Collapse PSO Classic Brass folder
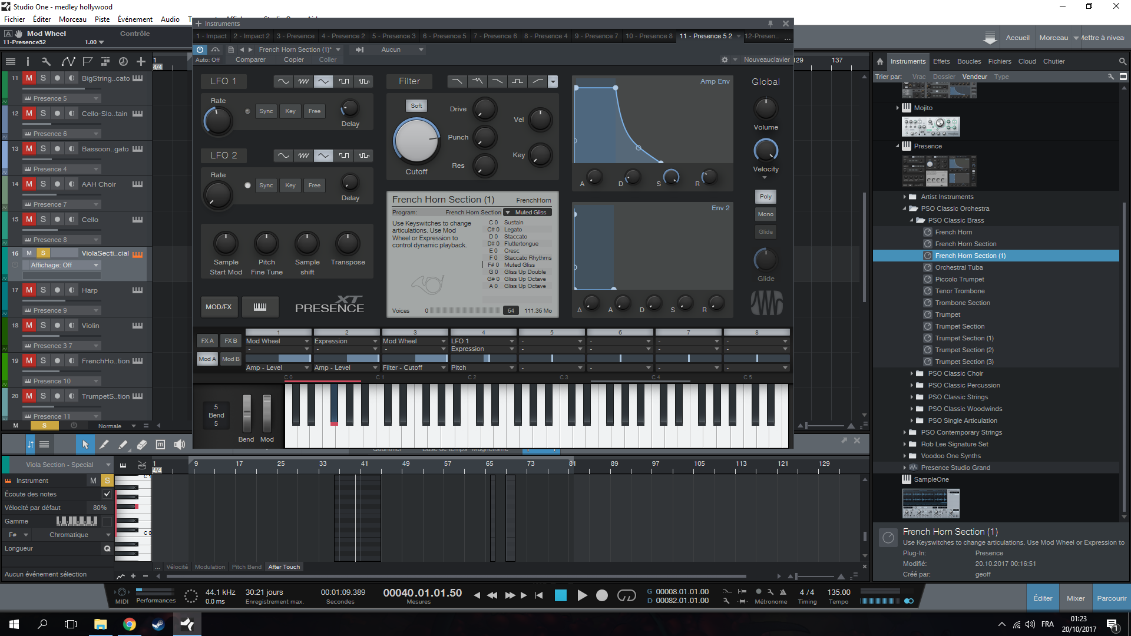Screen dimensions: 1131x636 pyautogui.click(x=912, y=220)
